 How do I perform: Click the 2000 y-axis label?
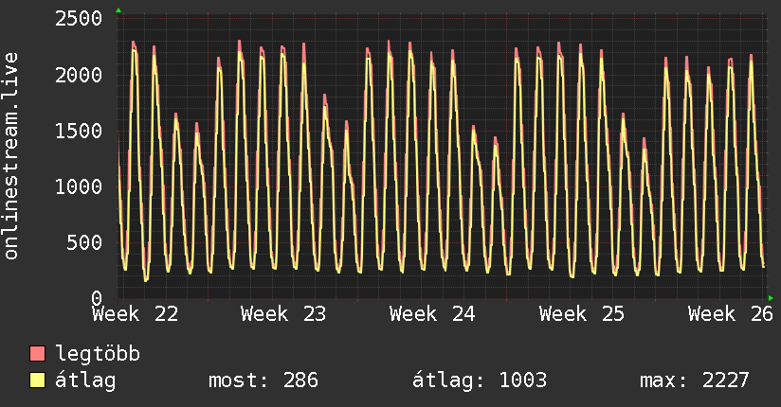click(79, 75)
